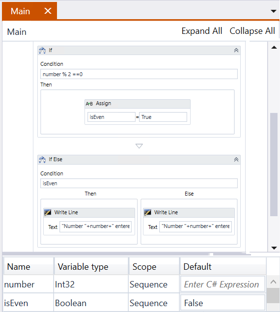Click the Main breadcrumb label

(17, 32)
